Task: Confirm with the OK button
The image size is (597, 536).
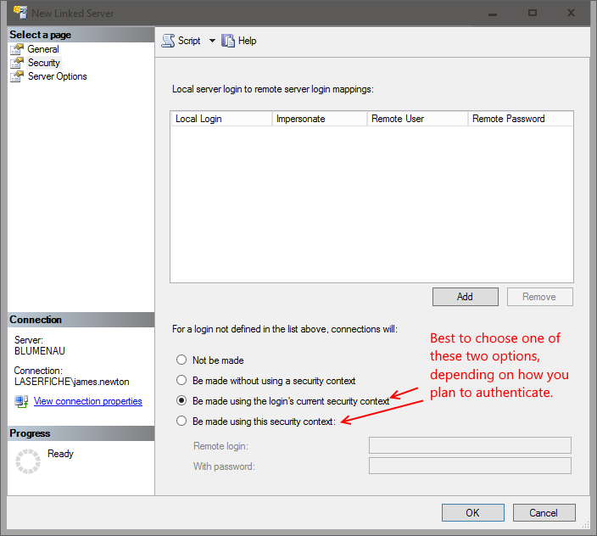Action: [473, 513]
